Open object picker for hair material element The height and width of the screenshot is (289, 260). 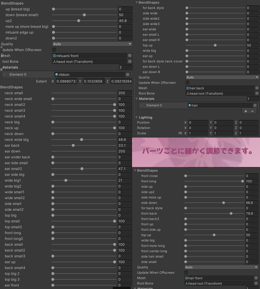(x=255, y=105)
